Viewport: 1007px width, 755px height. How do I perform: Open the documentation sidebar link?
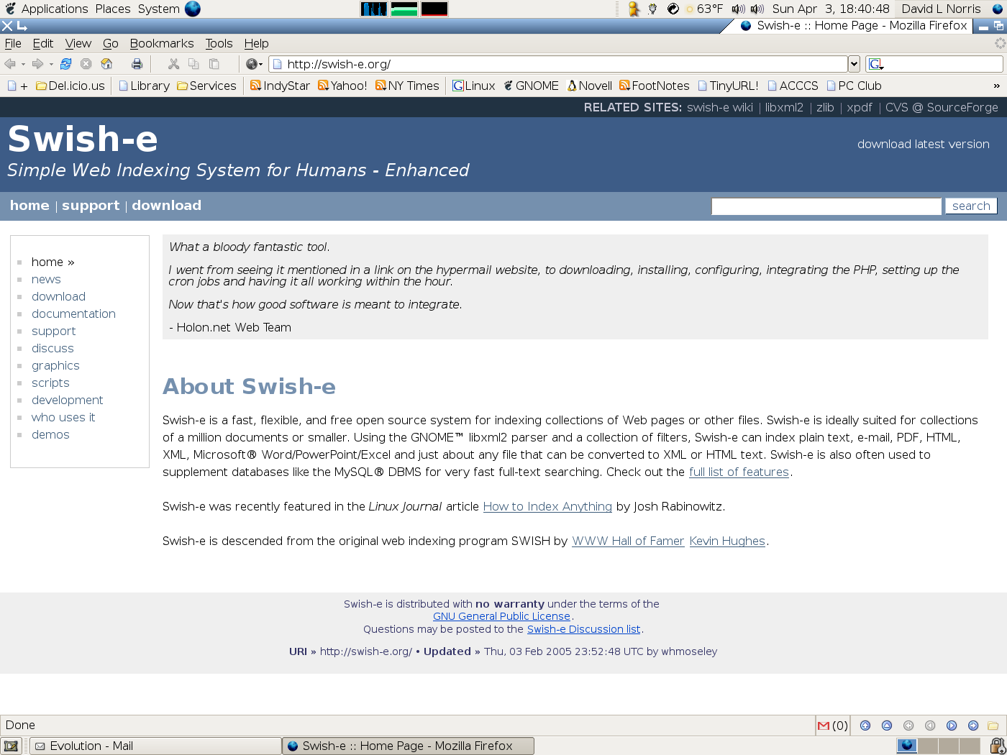[x=73, y=314]
